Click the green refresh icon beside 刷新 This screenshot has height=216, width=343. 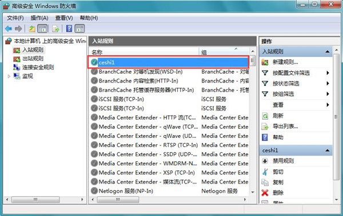[265, 116]
